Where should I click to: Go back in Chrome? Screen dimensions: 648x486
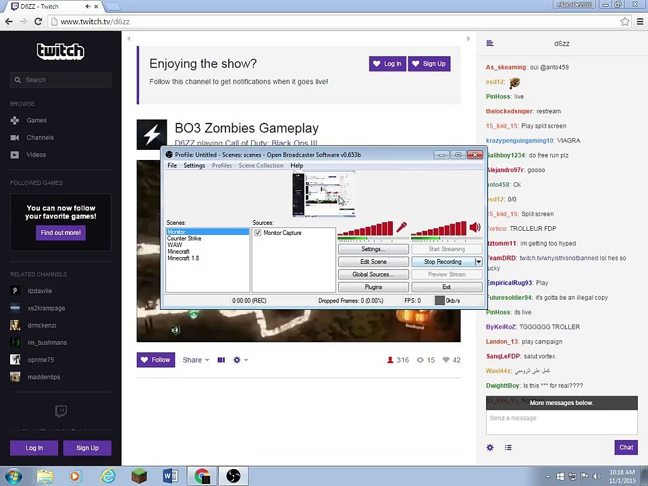pos(9,22)
